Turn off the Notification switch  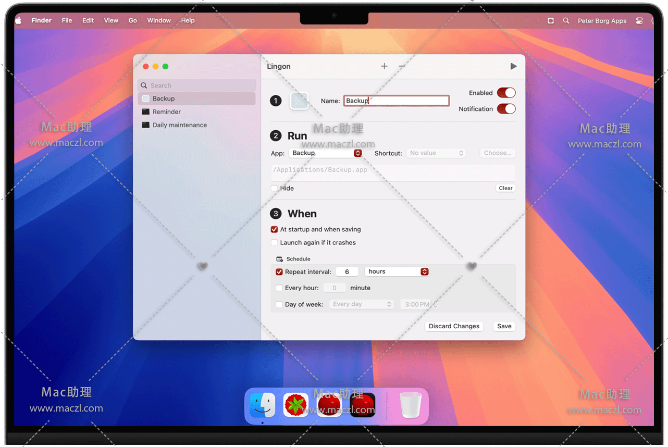point(506,109)
